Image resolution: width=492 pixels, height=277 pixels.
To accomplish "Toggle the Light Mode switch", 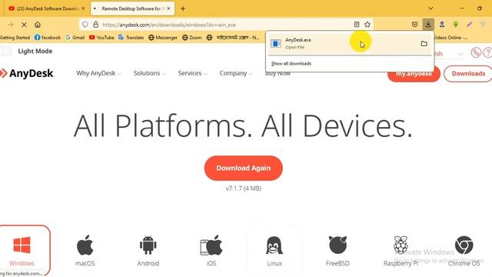I will [x=5, y=51].
